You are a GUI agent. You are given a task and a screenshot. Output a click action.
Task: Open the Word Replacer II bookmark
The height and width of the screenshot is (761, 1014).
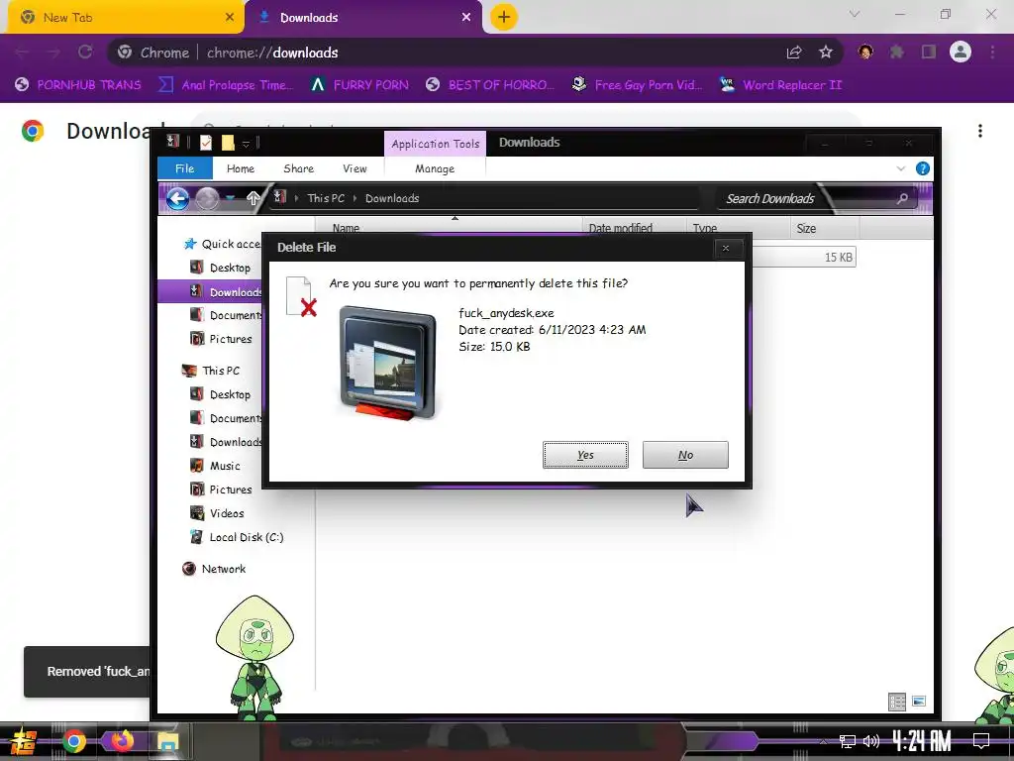(x=780, y=85)
